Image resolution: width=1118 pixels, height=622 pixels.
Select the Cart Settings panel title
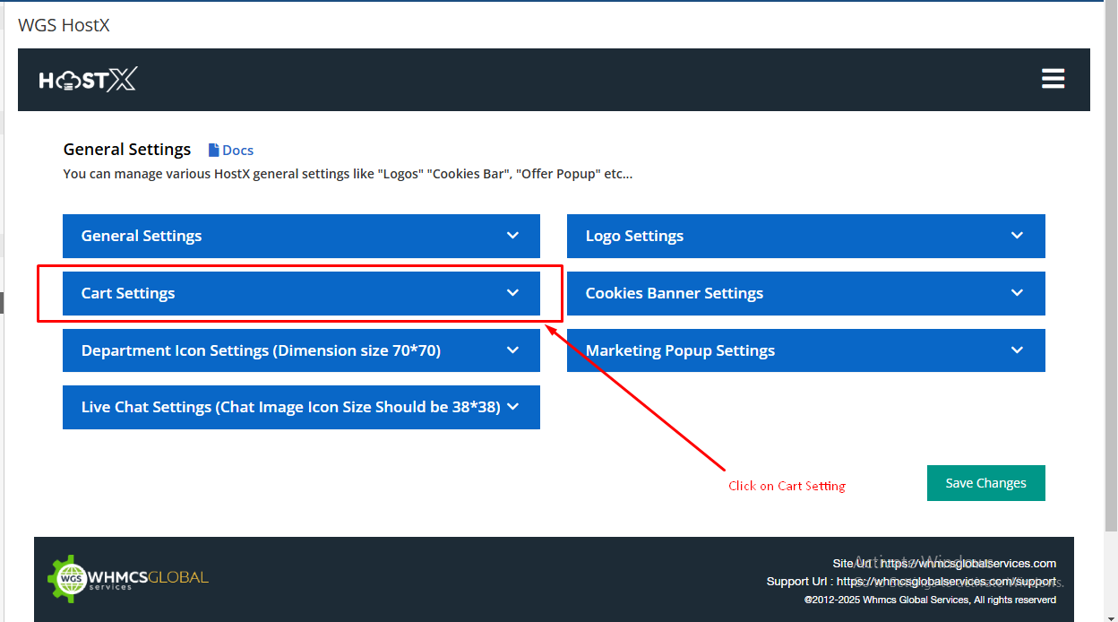point(128,293)
